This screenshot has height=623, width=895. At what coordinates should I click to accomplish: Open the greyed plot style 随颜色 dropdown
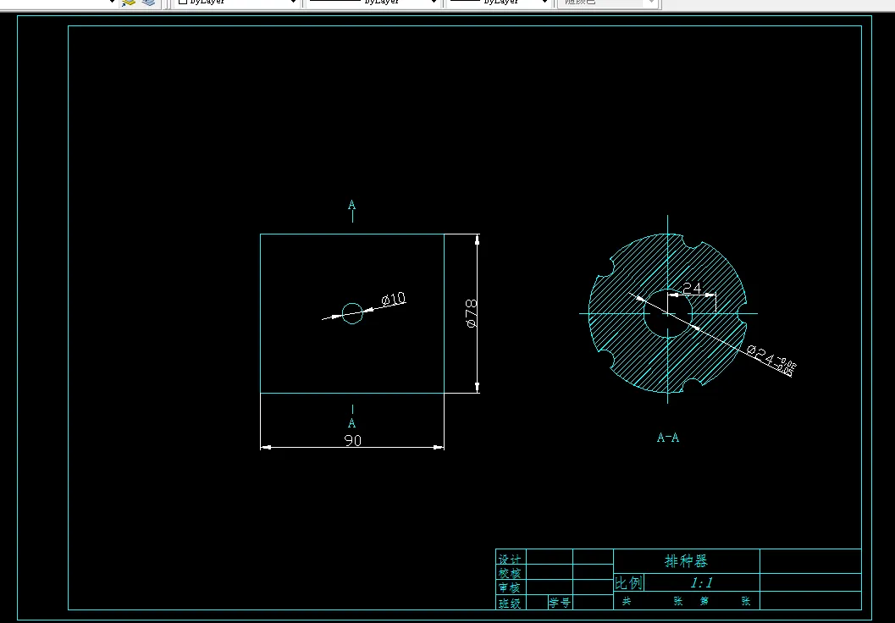(609, 3)
